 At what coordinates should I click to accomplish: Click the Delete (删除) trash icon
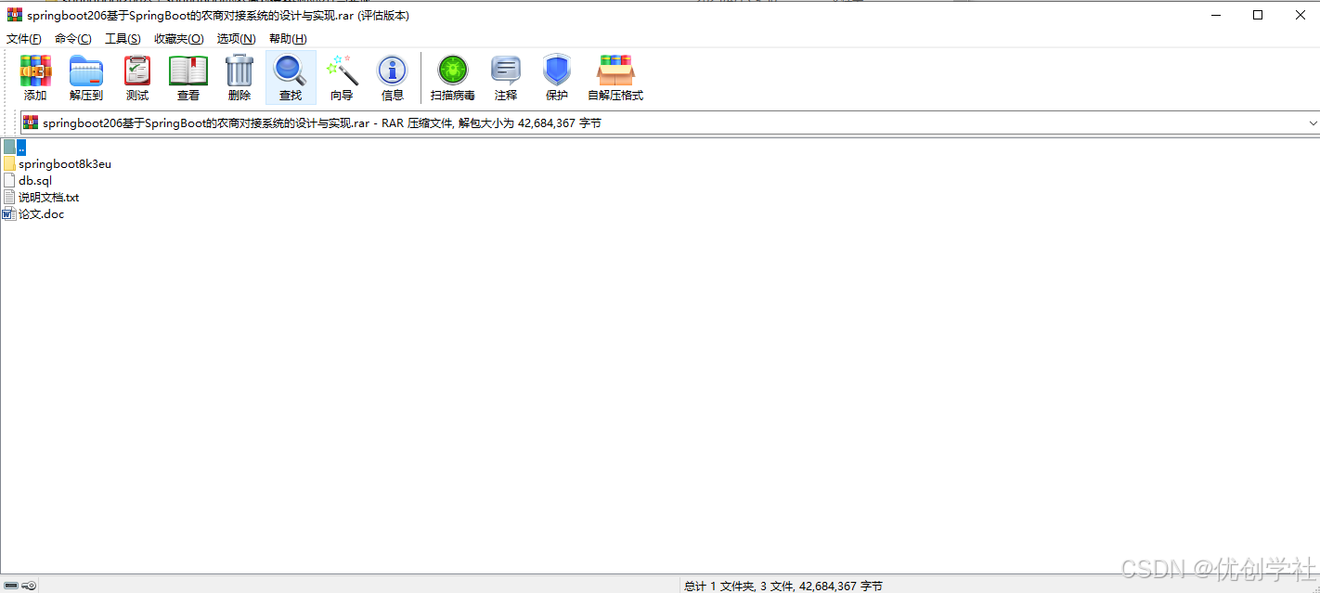click(239, 71)
